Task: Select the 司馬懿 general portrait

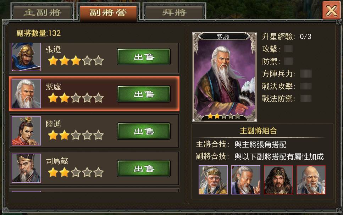Action: coord(26,168)
